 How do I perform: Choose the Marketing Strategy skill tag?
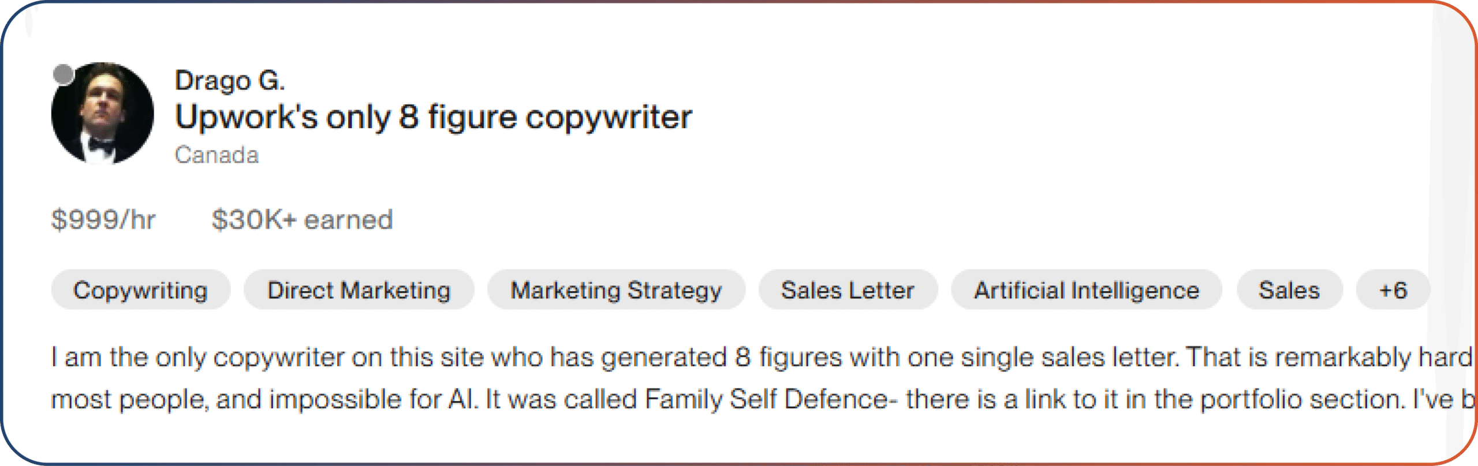tap(616, 290)
